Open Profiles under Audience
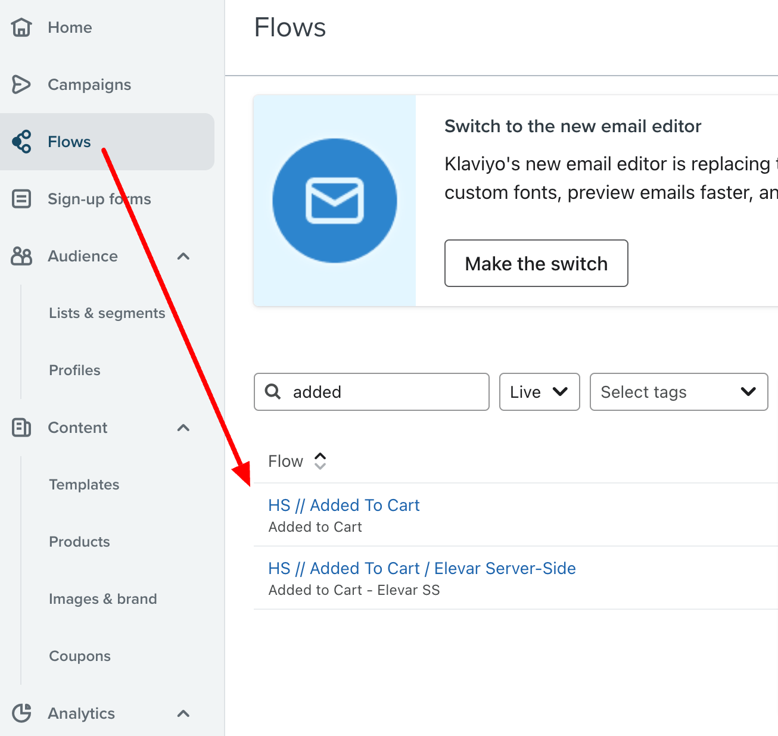The height and width of the screenshot is (736, 778). (x=74, y=370)
